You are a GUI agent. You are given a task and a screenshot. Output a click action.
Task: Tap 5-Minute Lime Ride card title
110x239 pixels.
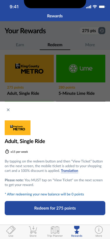click(x=77, y=93)
